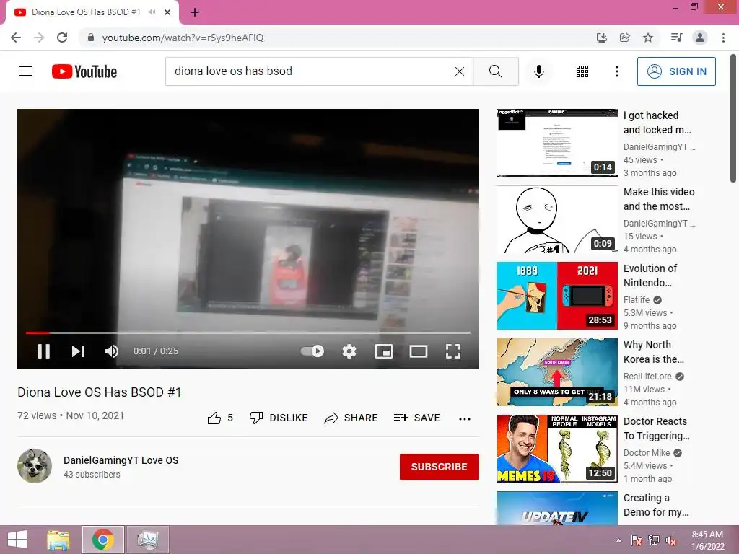
Task: Open File Explorer from taskbar
Action: point(58,540)
